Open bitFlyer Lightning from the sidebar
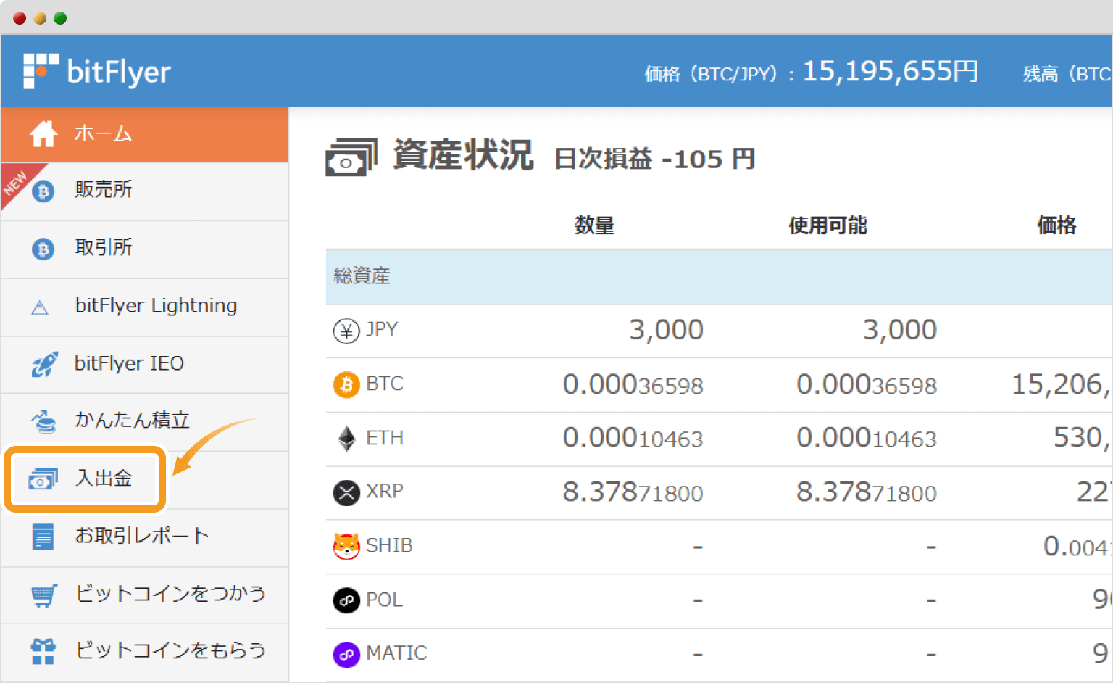The width and height of the screenshot is (1113, 683). click(155, 306)
